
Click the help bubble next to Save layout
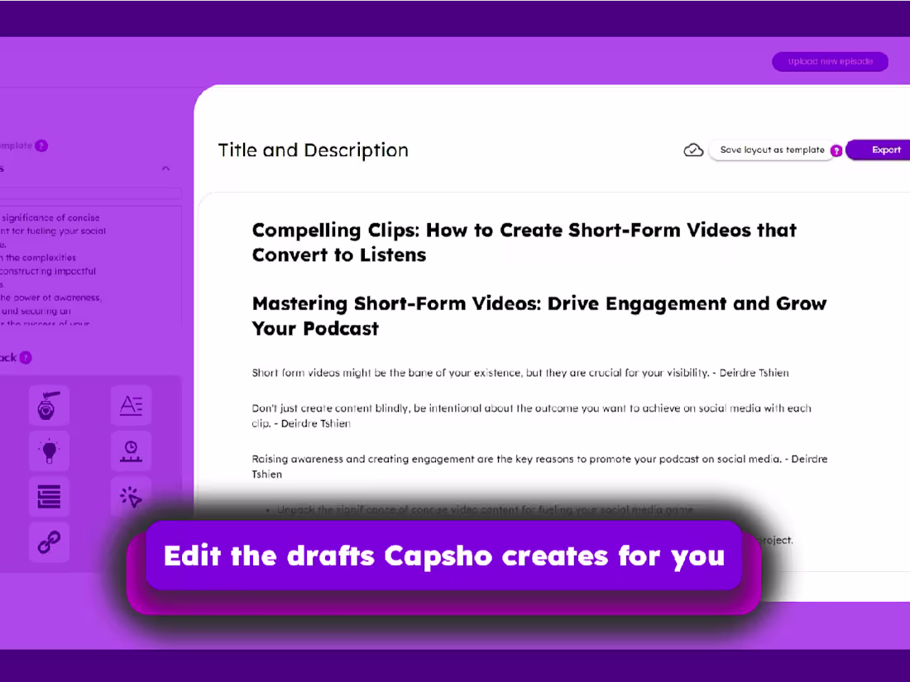pos(836,150)
